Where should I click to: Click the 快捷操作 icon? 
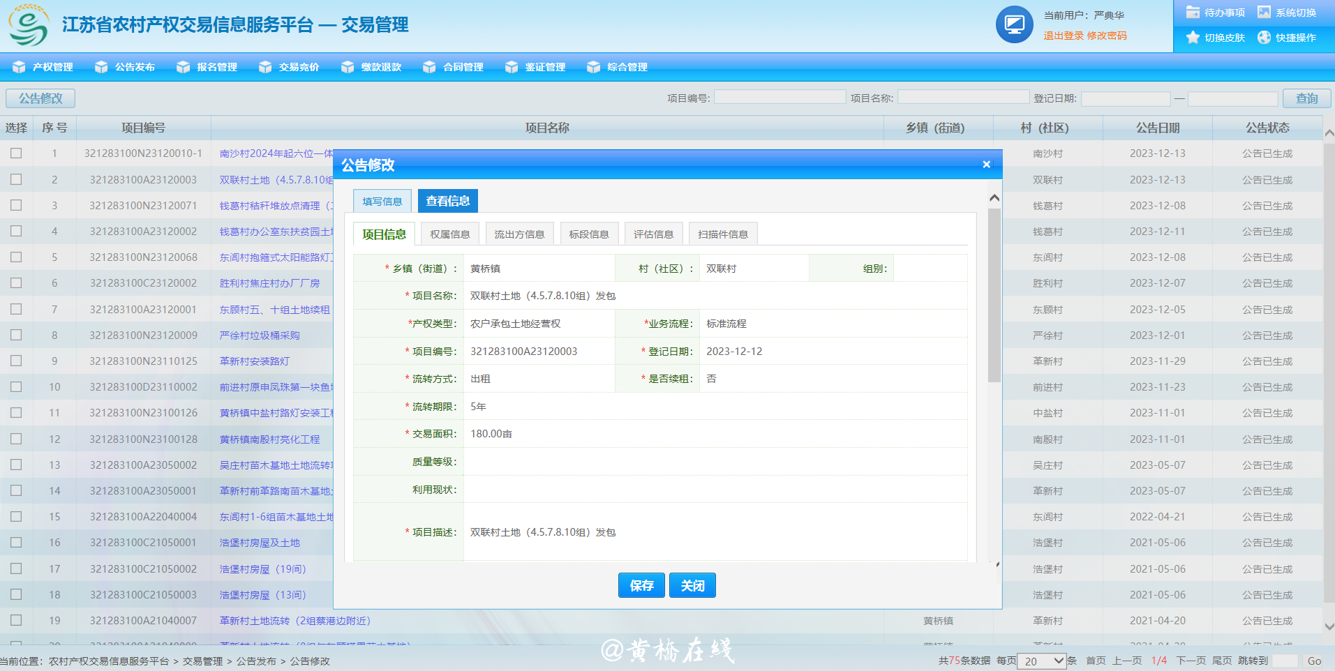(1264, 37)
